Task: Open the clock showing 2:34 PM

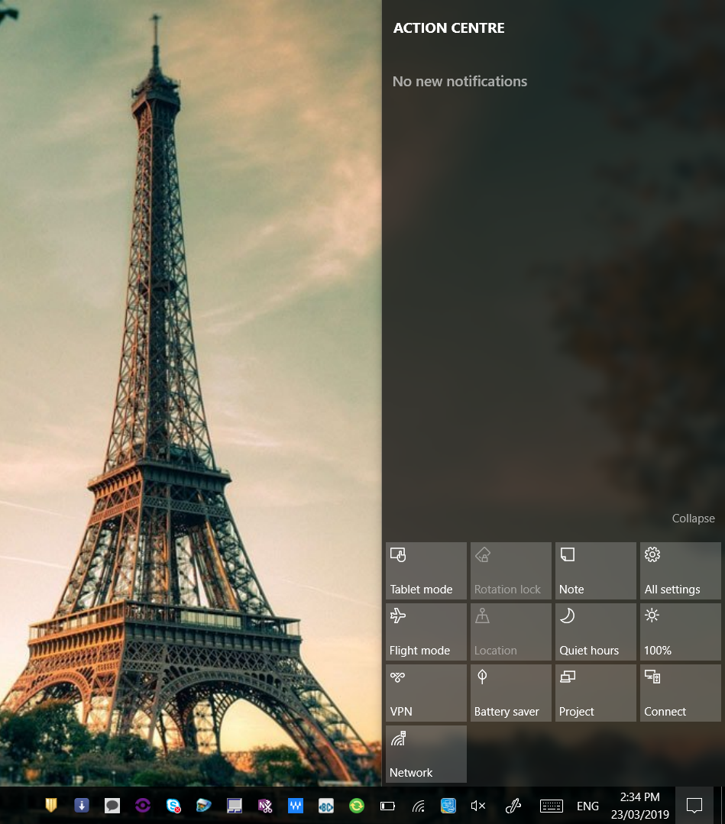Action: pos(639,806)
